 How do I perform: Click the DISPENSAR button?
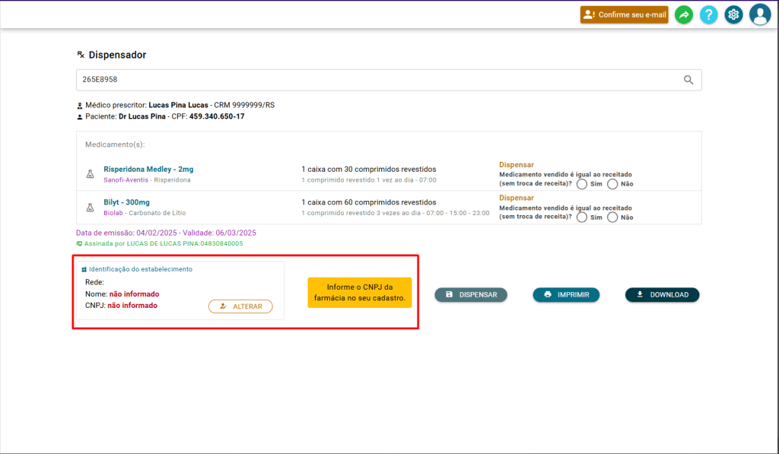click(x=471, y=294)
